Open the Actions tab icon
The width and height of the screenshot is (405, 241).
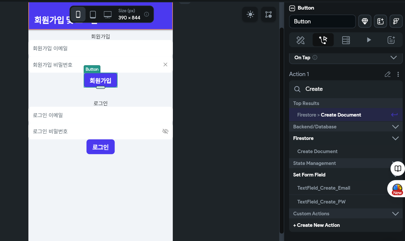coord(323,40)
